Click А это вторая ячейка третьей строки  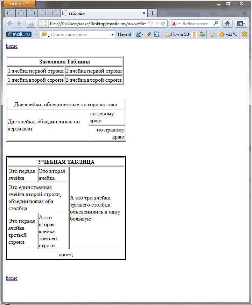[x=54, y=231]
